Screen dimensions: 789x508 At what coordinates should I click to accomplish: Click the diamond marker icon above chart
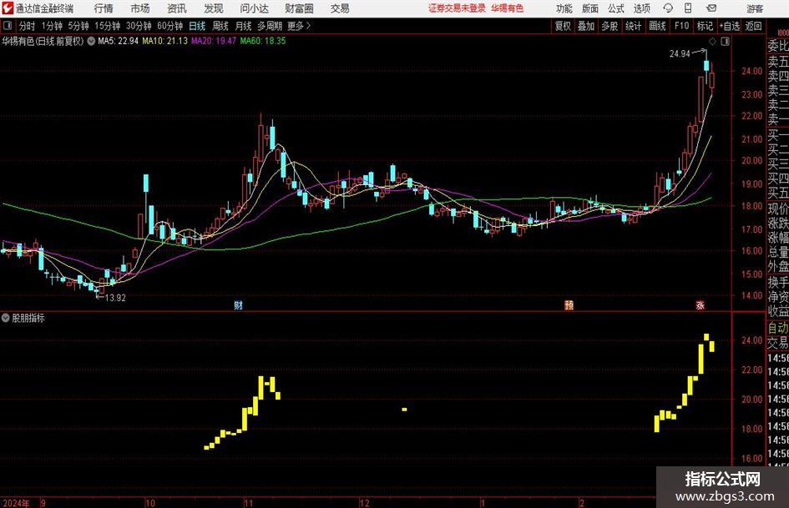(712, 41)
